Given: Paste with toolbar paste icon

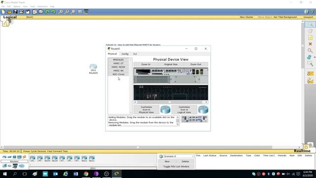Looking at the screenshot, I should [41, 12].
